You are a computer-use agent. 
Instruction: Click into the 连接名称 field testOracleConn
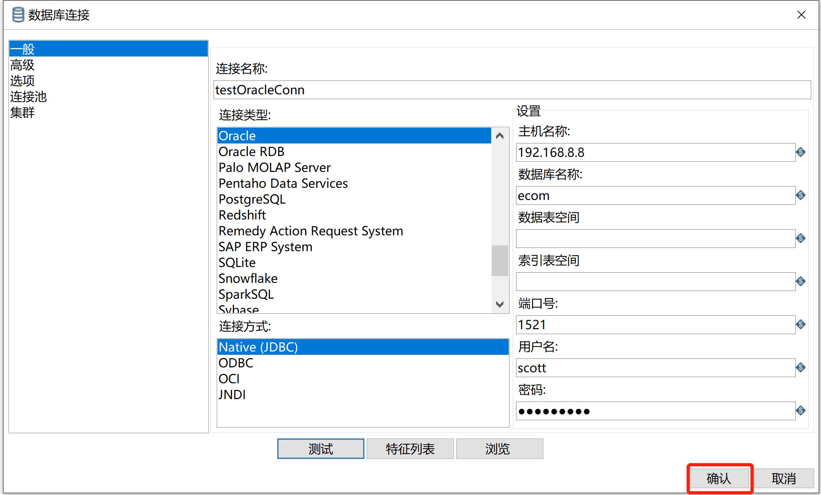512,90
